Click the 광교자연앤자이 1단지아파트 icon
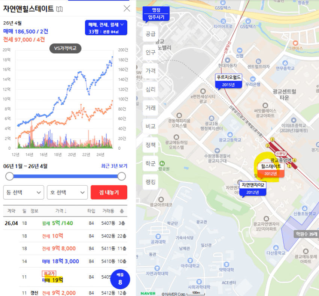 (x=266, y=219)
